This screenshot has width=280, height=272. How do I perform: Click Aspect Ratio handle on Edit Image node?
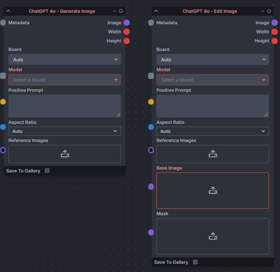click(151, 127)
